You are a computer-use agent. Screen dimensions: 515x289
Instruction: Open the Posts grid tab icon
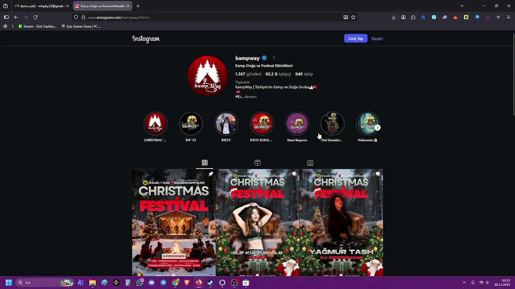coord(204,163)
